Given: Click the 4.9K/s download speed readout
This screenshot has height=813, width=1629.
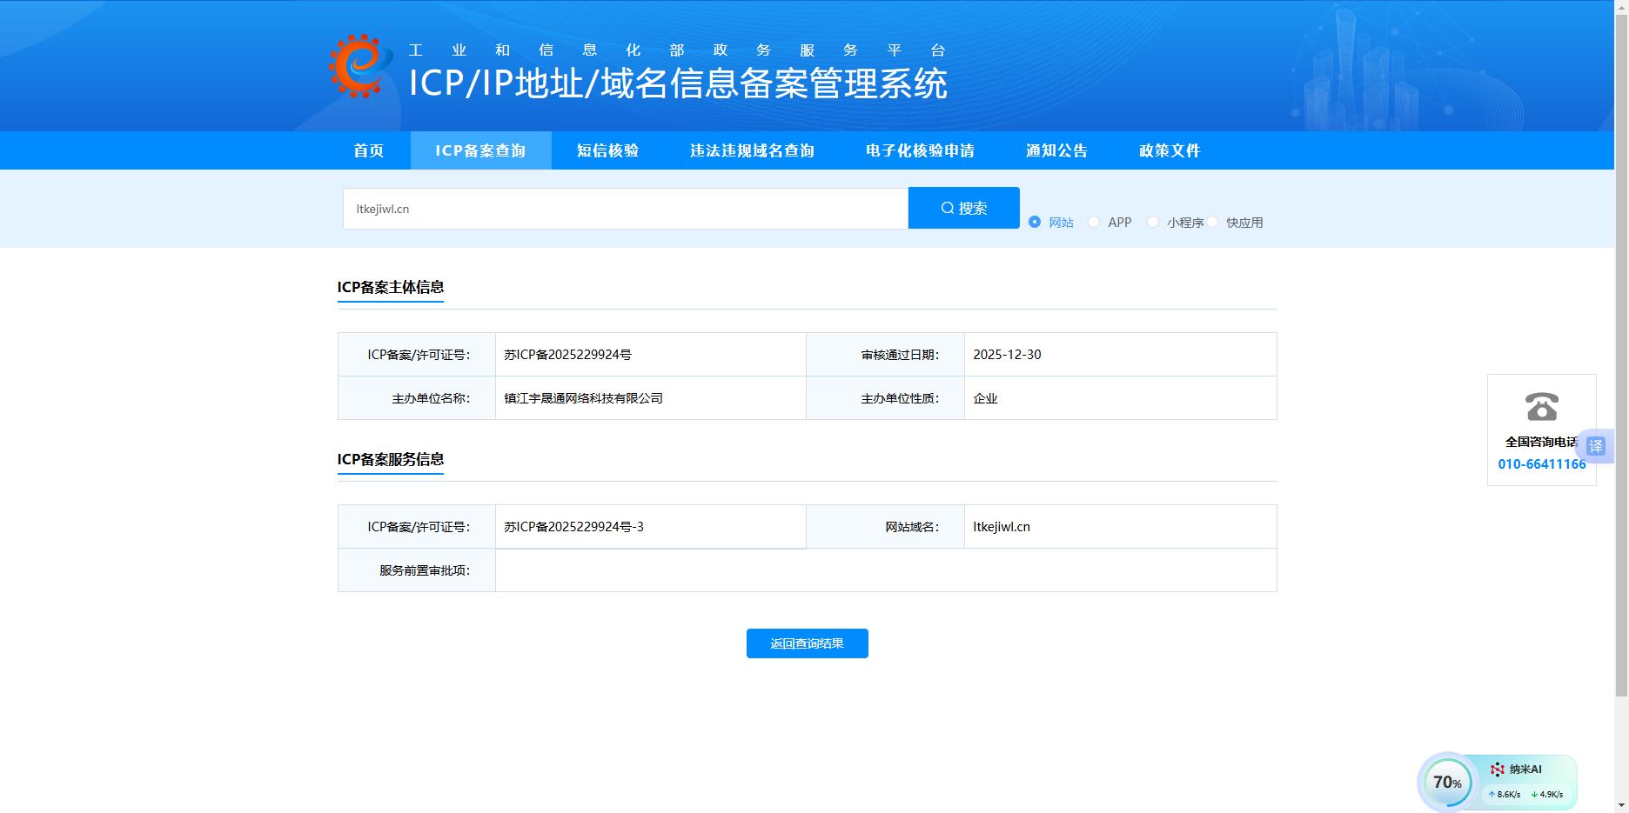Looking at the screenshot, I should coord(1547,794).
